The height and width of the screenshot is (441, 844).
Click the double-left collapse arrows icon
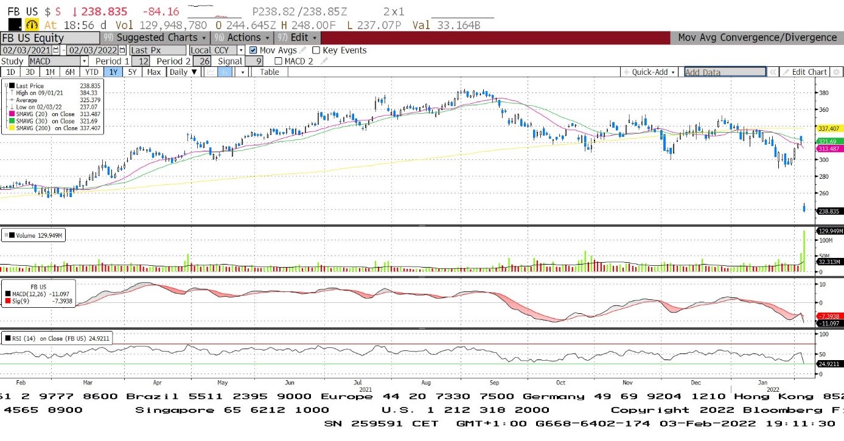click(x=772, y=72)
